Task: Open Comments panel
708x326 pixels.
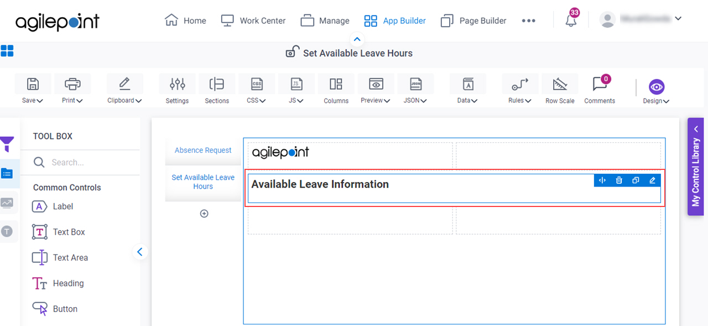Action: click(600, 89)
